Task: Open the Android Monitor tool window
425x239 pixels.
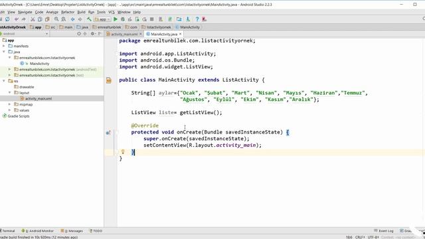Action: [38, 231]
